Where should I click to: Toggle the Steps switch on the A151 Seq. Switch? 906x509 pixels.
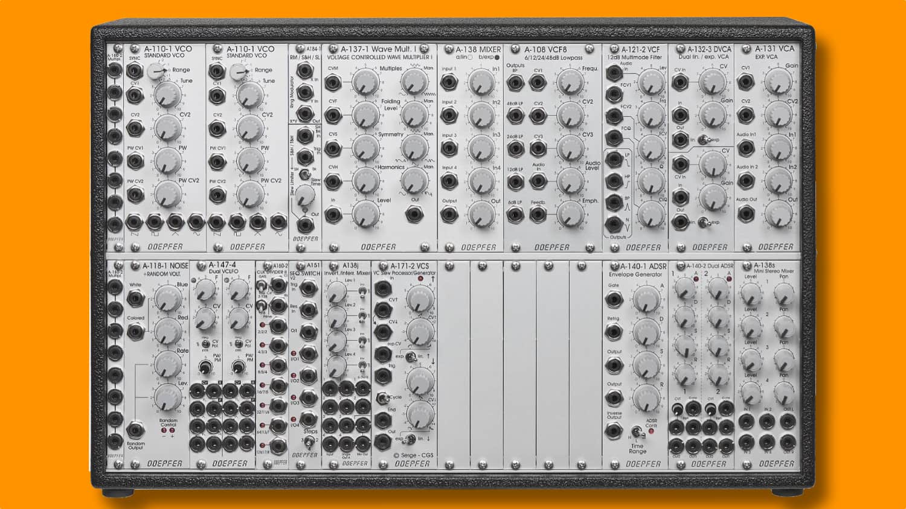(x=309, y=443)
